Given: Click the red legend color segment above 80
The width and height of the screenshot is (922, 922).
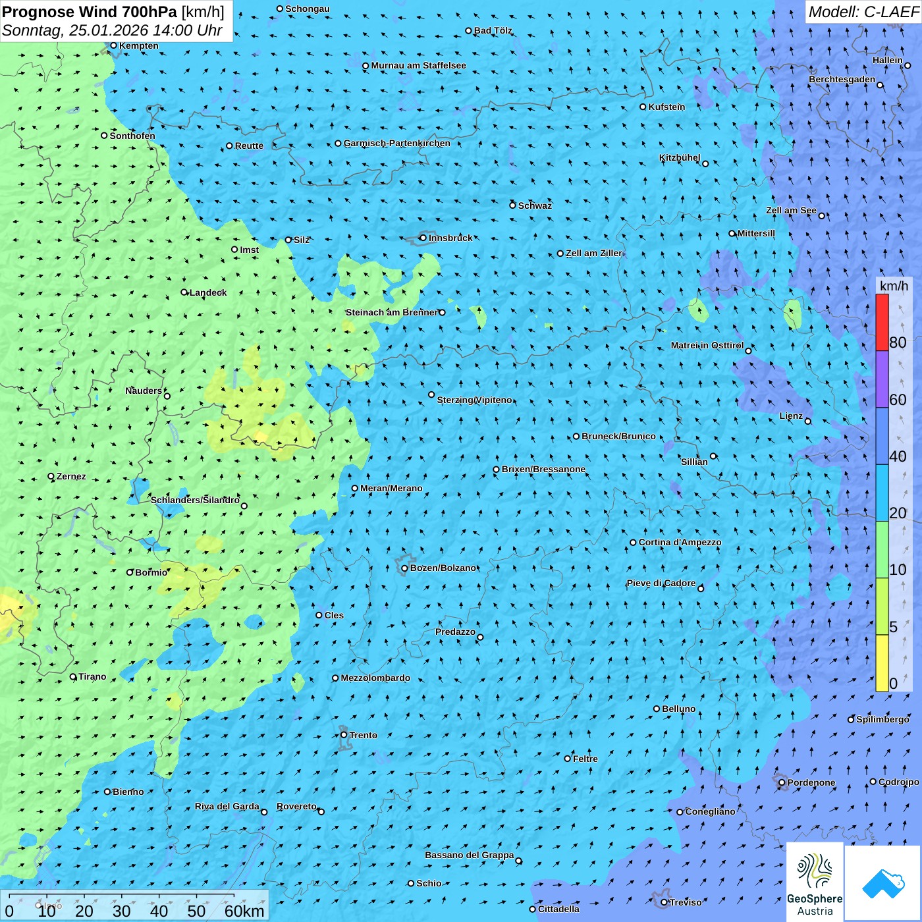Looking at the screenshot, I should [882, 322].
